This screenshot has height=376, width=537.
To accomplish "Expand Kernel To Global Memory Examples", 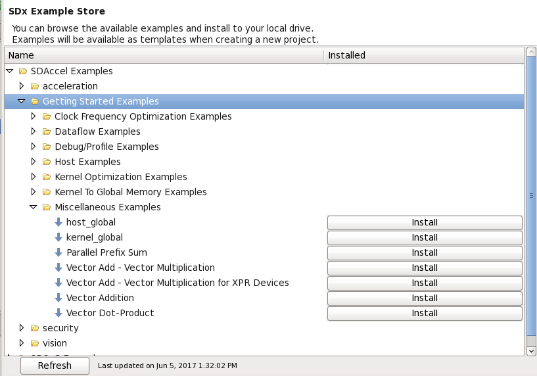I will click(x=34, y=192).
